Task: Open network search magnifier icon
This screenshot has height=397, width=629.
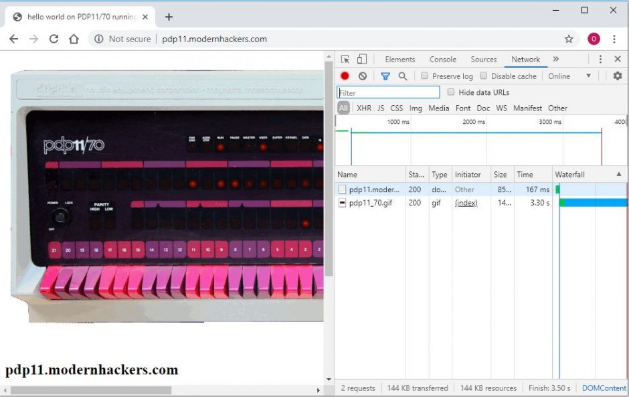Action: 403,76
